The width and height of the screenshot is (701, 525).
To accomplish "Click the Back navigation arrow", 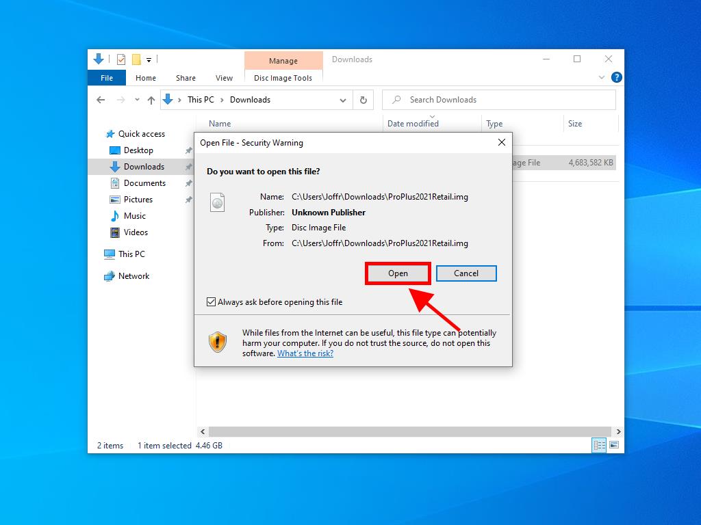I will [x=101, y=100].
